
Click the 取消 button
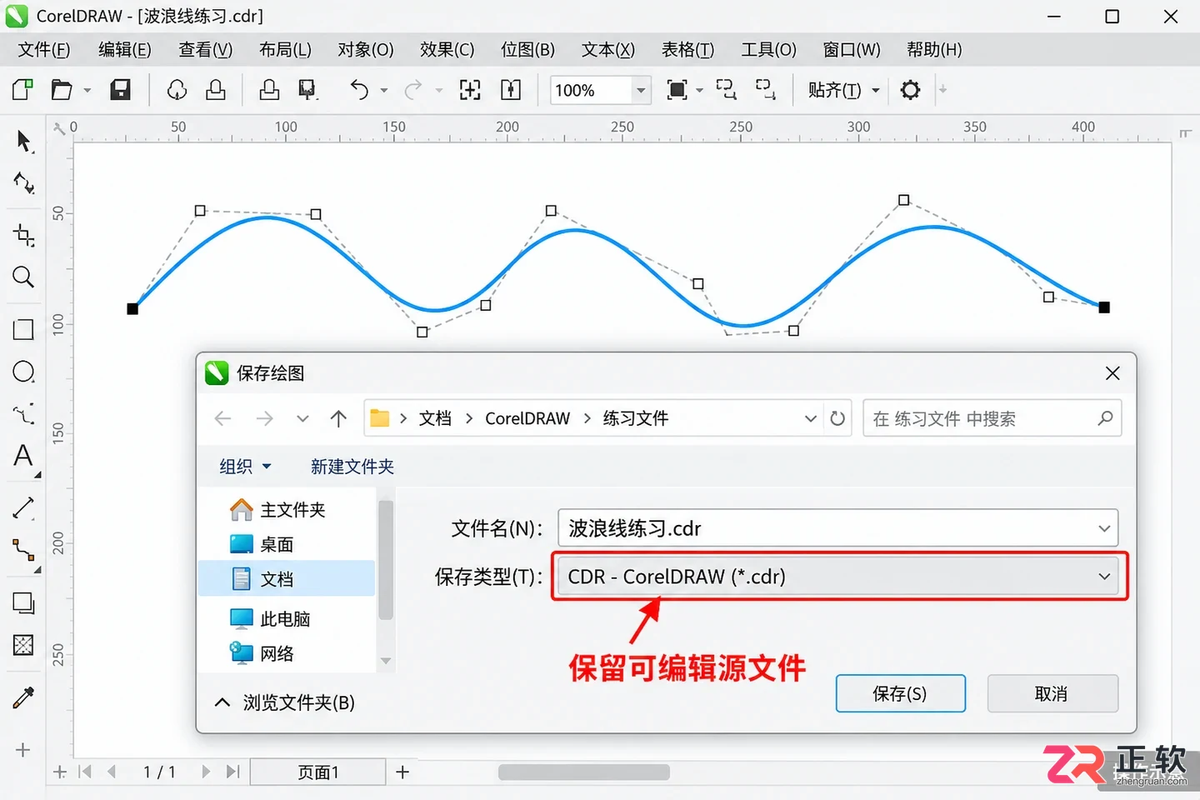pyautogui.click(x=1052, y=693)
